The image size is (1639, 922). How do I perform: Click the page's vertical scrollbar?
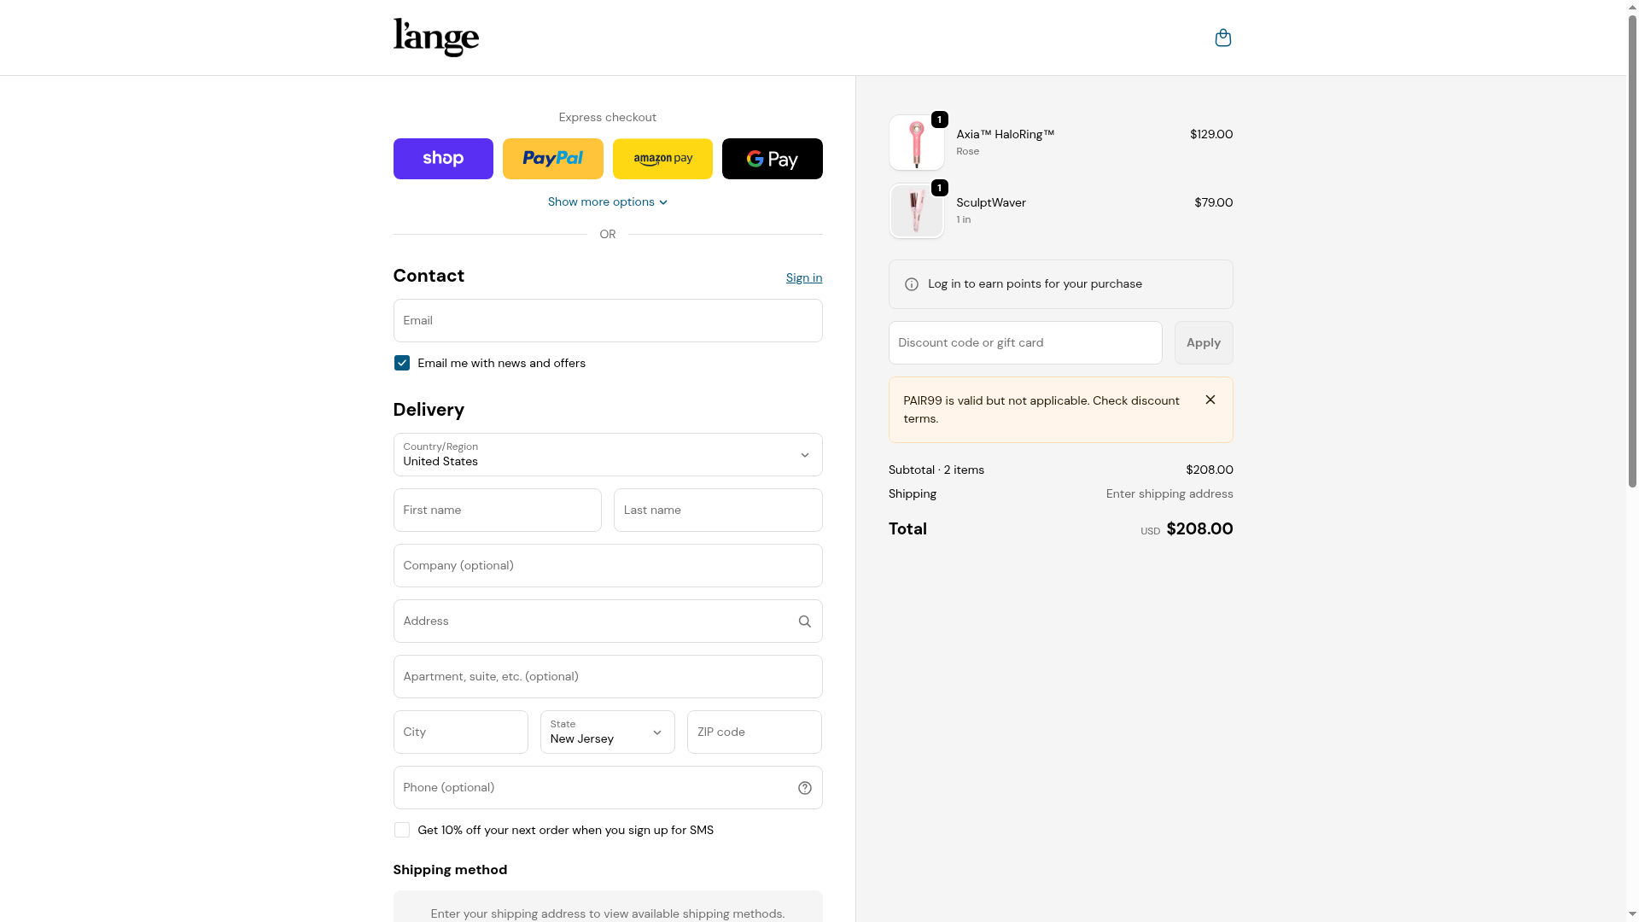tap(1632, 256)
